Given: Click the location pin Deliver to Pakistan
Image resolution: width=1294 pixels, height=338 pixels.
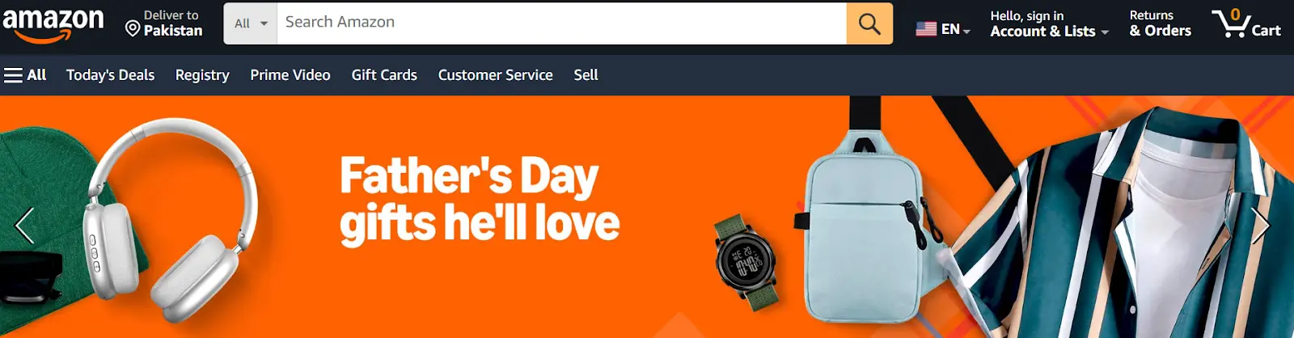Looking at the screenshot, I should [164, 23].
